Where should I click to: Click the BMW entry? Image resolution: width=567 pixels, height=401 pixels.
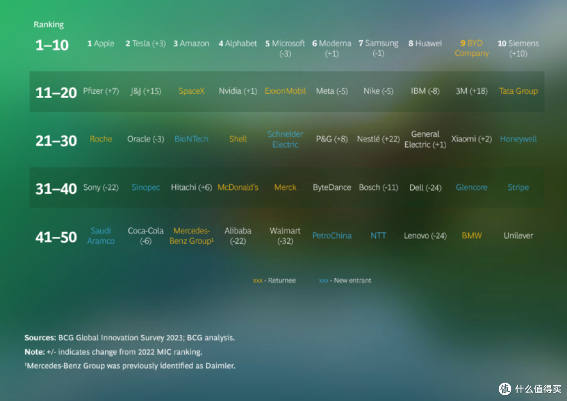click(471, 236)
